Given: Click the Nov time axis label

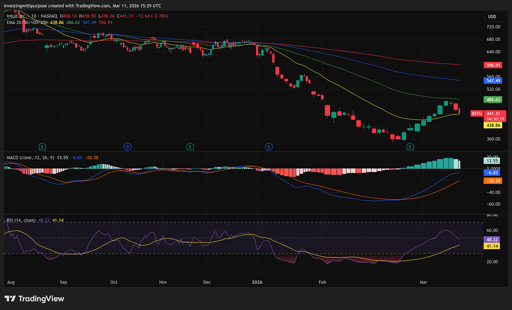Looking at the screenshot, I should 163,282.
